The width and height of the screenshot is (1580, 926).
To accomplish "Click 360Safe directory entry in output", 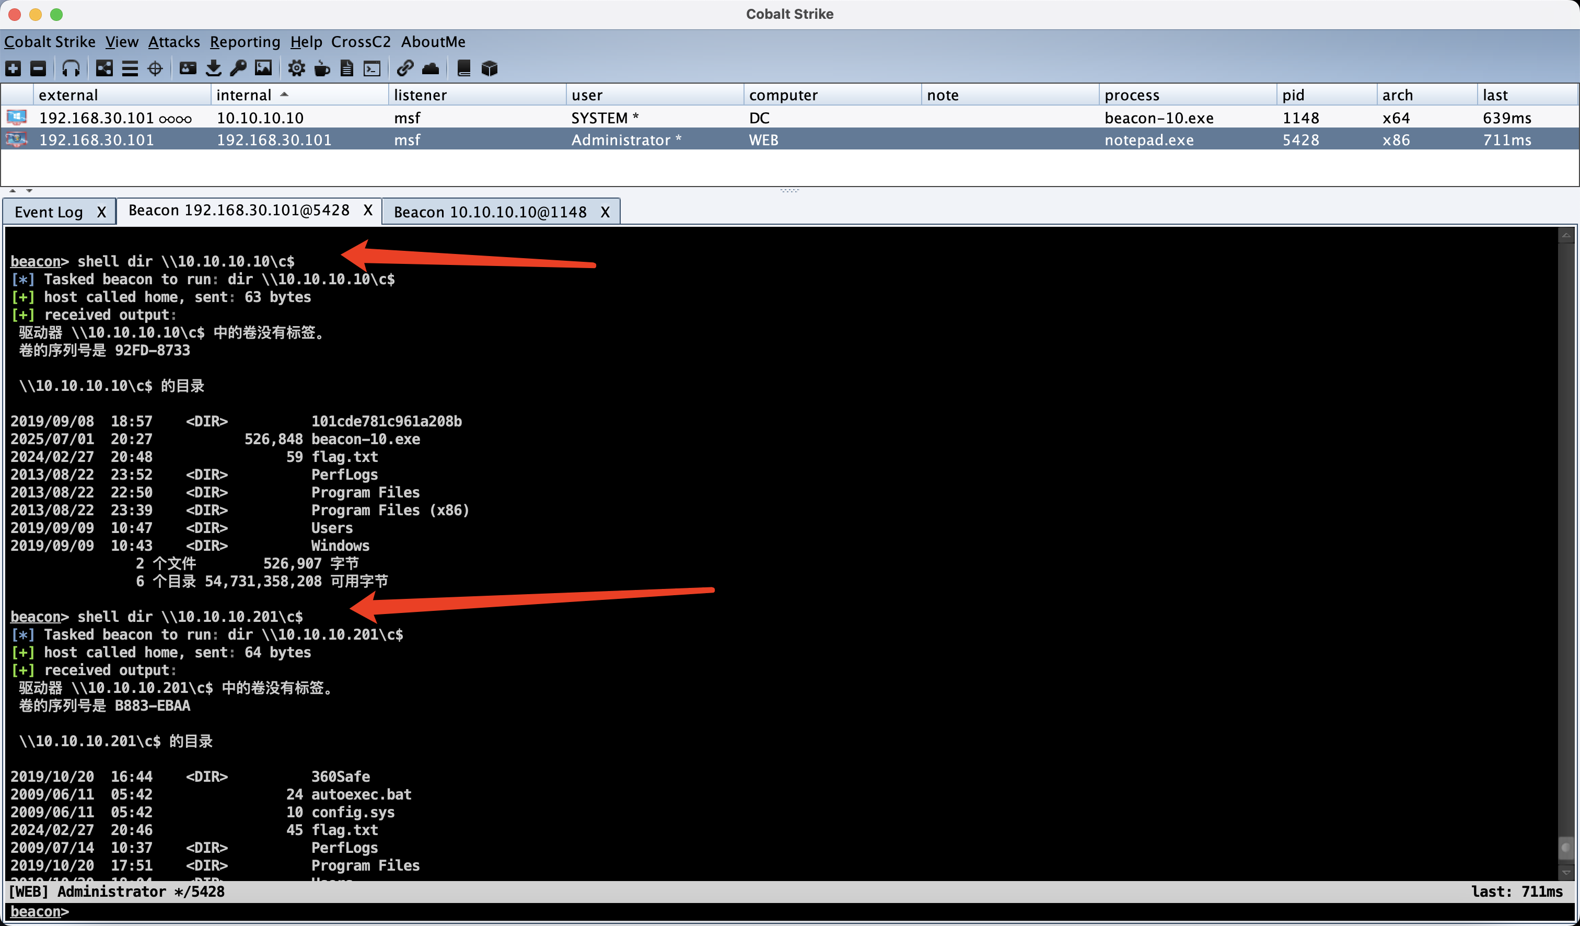I will (341, 776).
